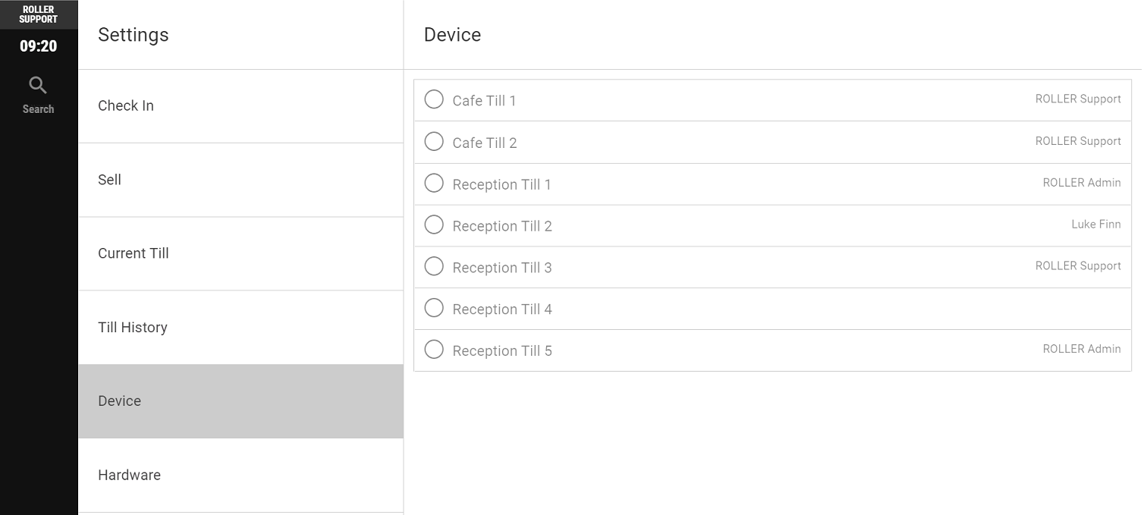Viewport: 1144px width, 515px height.
Task: Select the Cafe Till 2 radio button
Action: pyautogui.click(x=434, y=141)
